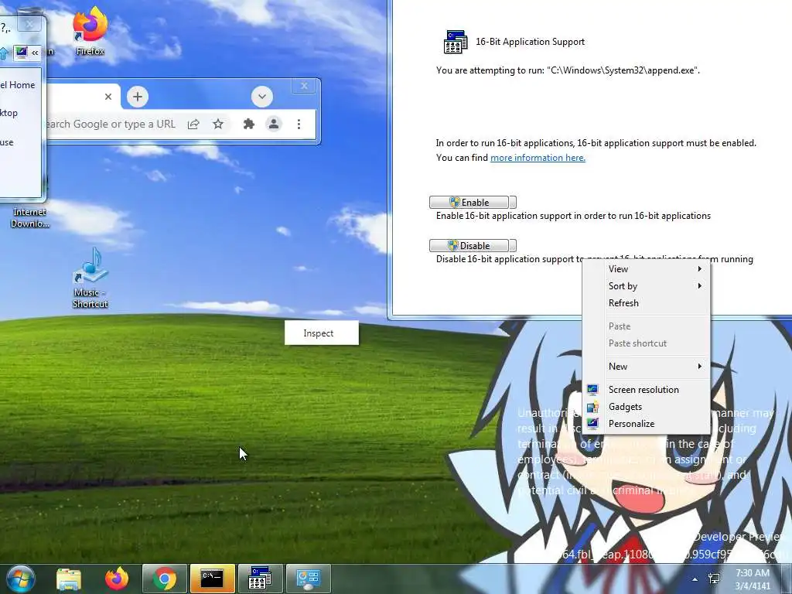Expand the Sort by submenu

coord(647,286)
